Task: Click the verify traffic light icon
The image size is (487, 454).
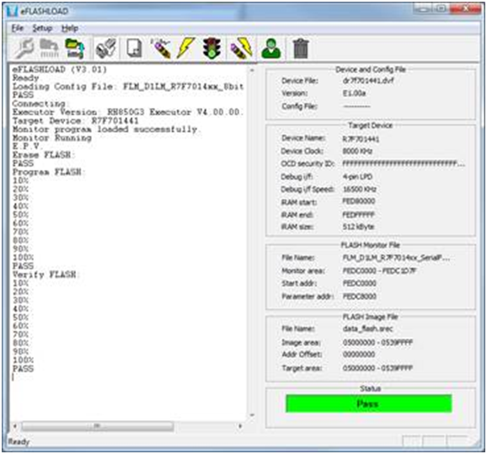Action: point(211,48)
